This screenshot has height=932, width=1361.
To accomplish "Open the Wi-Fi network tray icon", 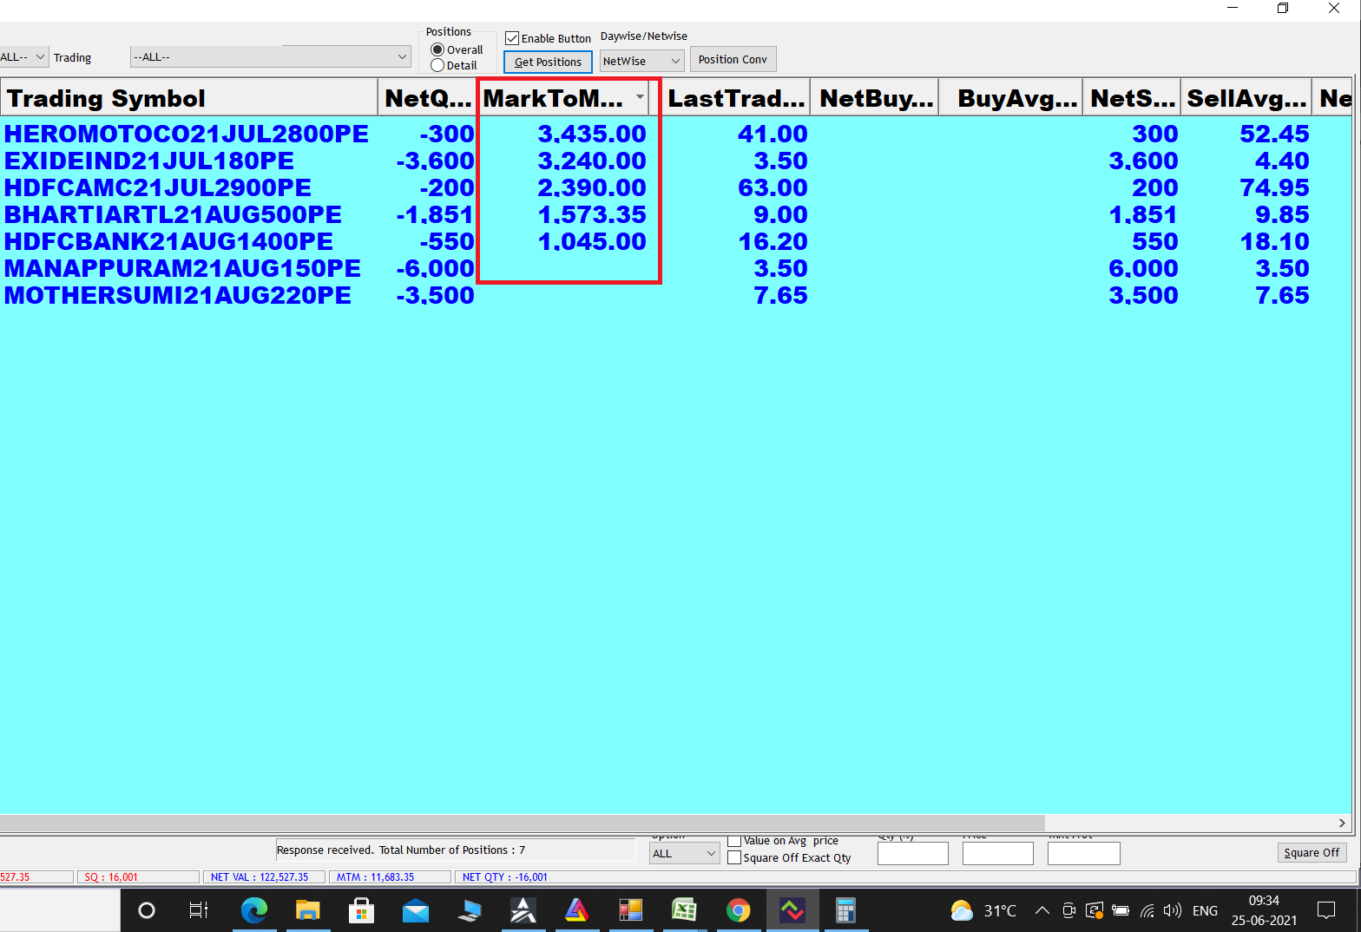I will pos(1147,910).
